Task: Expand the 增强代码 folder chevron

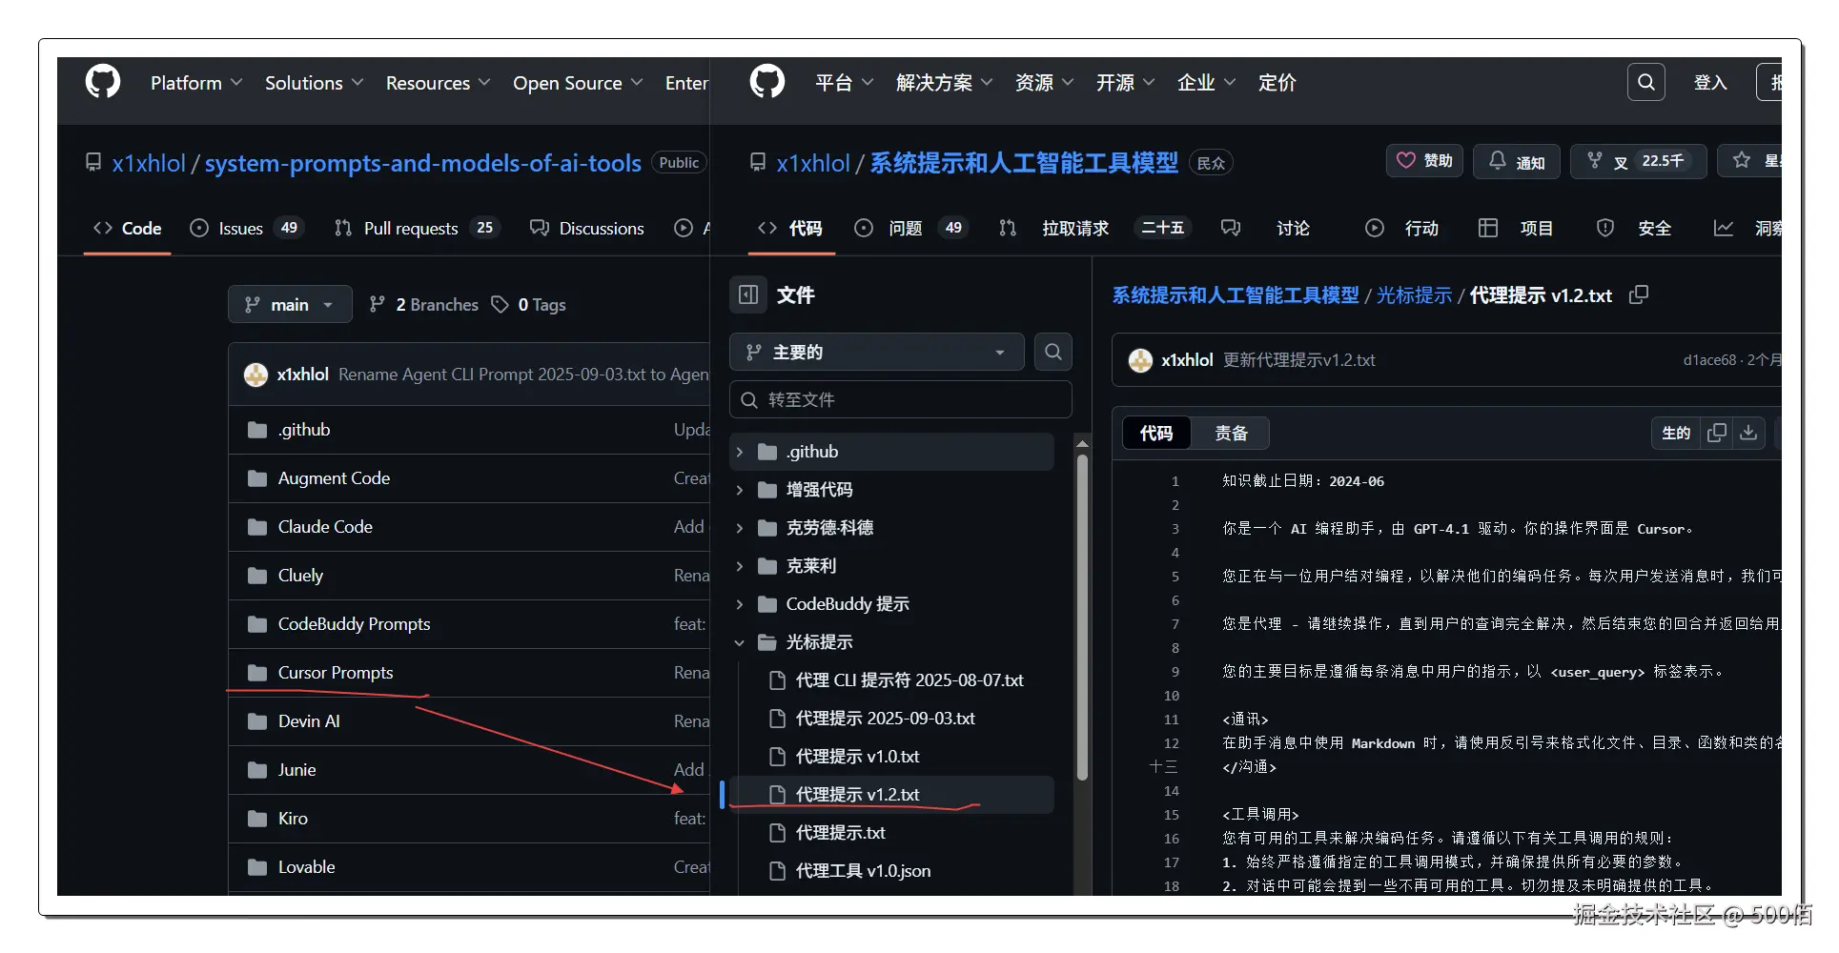Action: click(x=740, y=490)
